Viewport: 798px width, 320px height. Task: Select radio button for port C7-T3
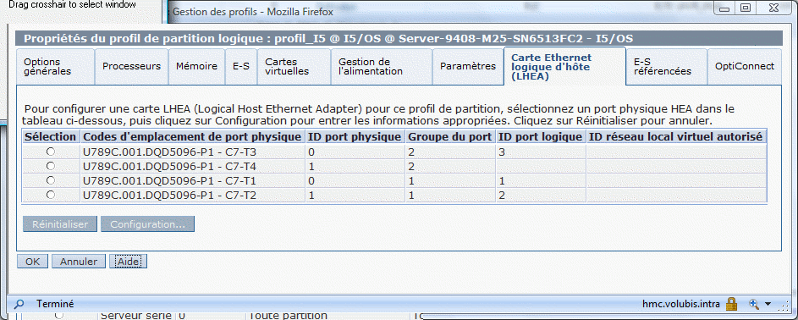point(50,151)
